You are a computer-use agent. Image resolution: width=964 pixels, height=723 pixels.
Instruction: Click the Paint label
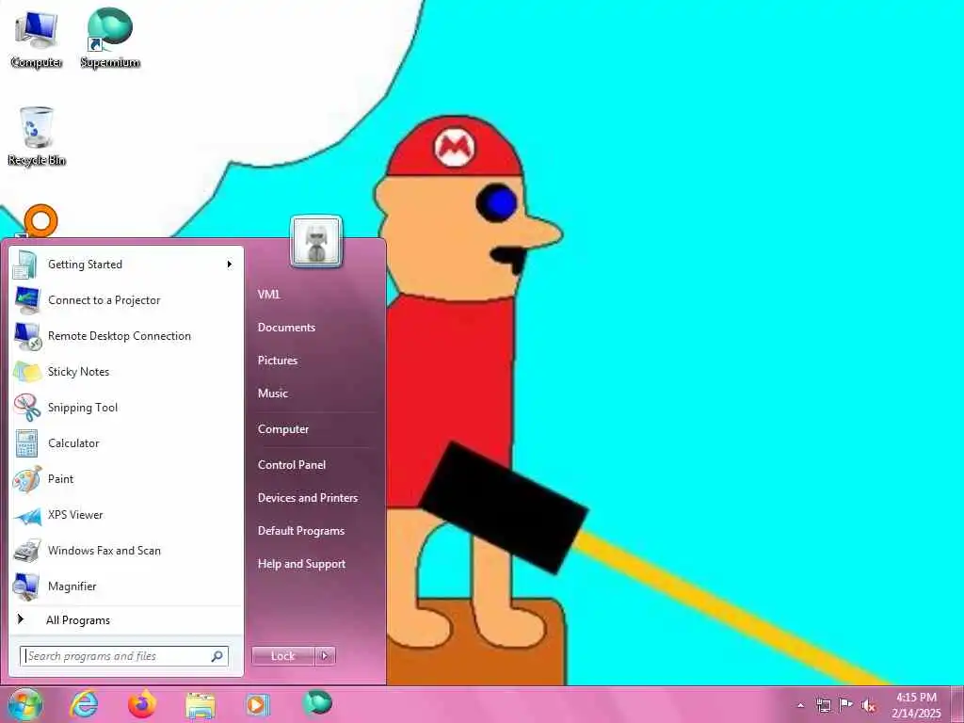click(60, 479)
